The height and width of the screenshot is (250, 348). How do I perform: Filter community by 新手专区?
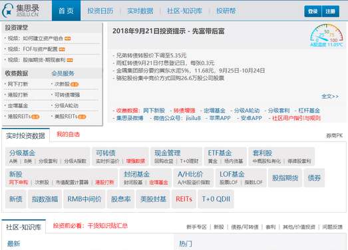click(x=196, y=227)
